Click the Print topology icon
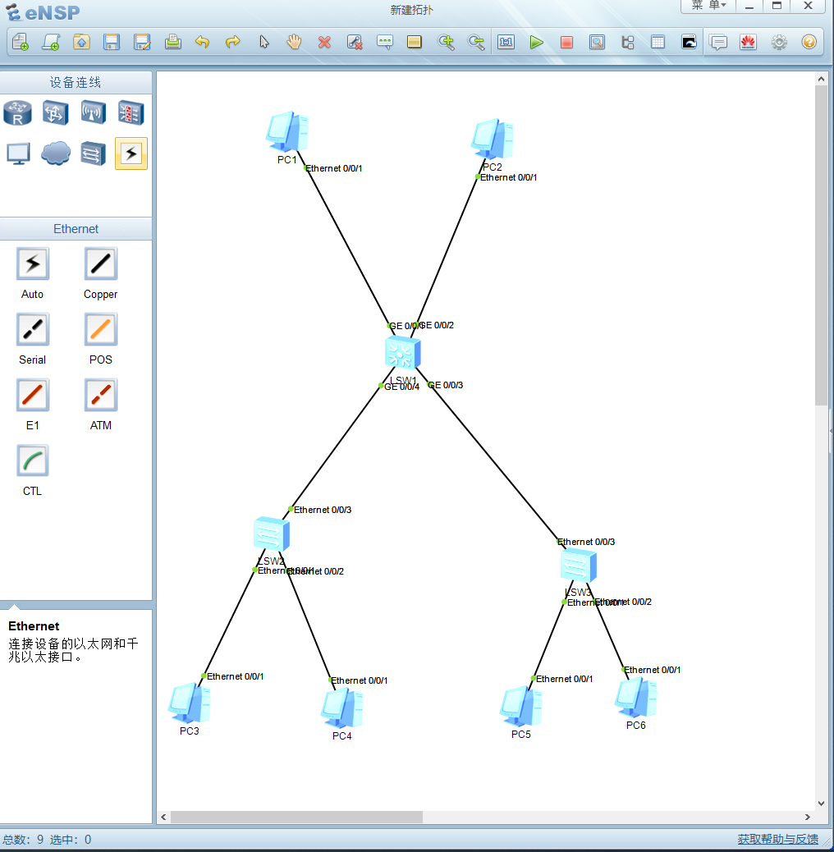Viewport: 834px width, 852px height. tap(172, 42)
